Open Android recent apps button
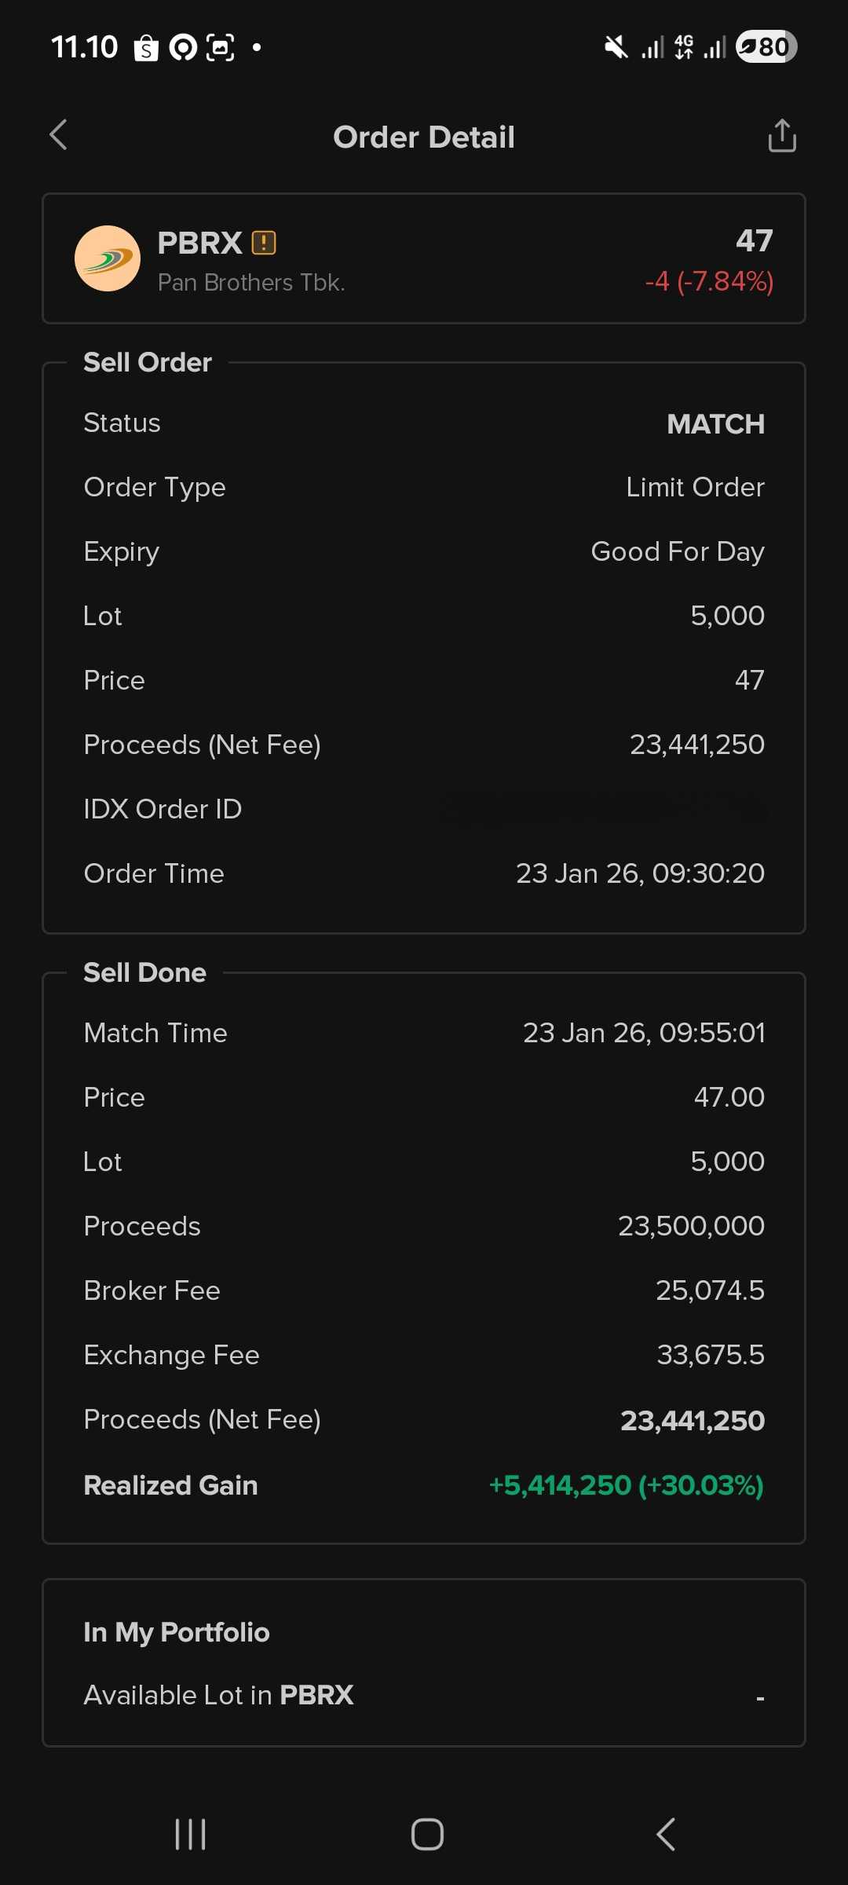848x1885 pixels. point(190,1835)
